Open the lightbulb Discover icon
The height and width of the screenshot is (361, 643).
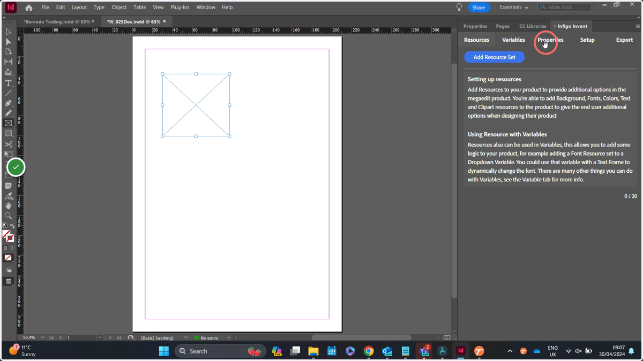coord(459,7)
